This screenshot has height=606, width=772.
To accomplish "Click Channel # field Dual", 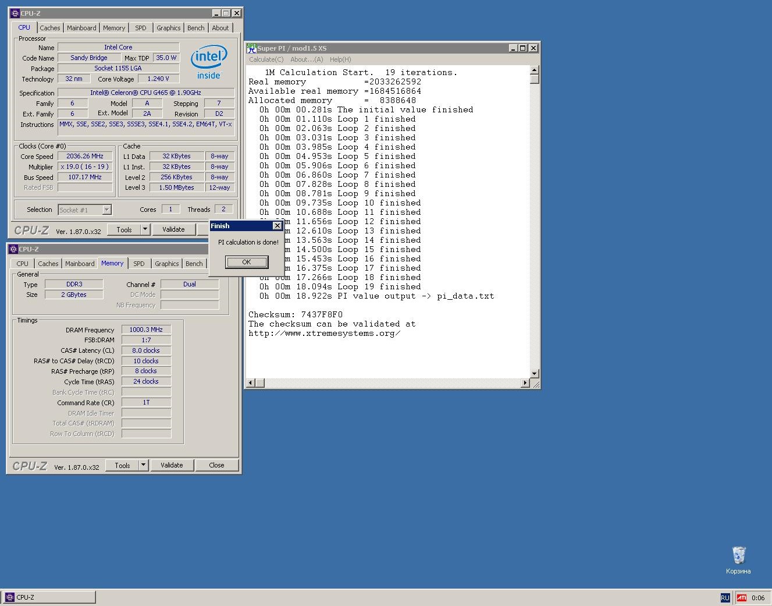I will point(190,284).
